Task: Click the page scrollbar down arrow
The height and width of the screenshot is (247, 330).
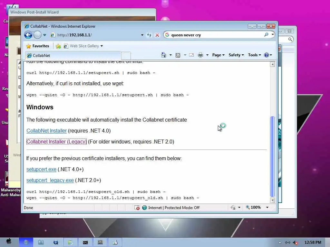Action: point(272,200)
